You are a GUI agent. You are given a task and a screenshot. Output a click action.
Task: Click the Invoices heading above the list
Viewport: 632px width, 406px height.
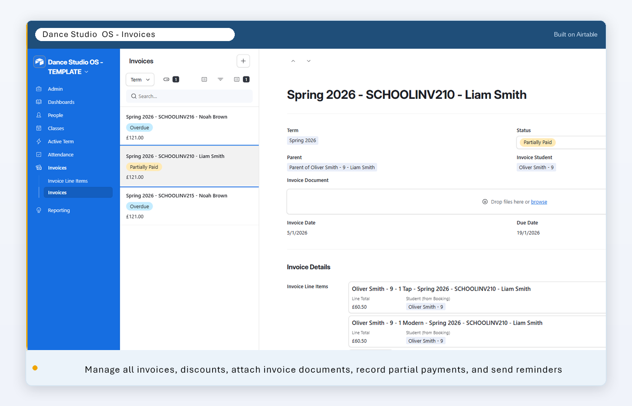tap(141, 61)
